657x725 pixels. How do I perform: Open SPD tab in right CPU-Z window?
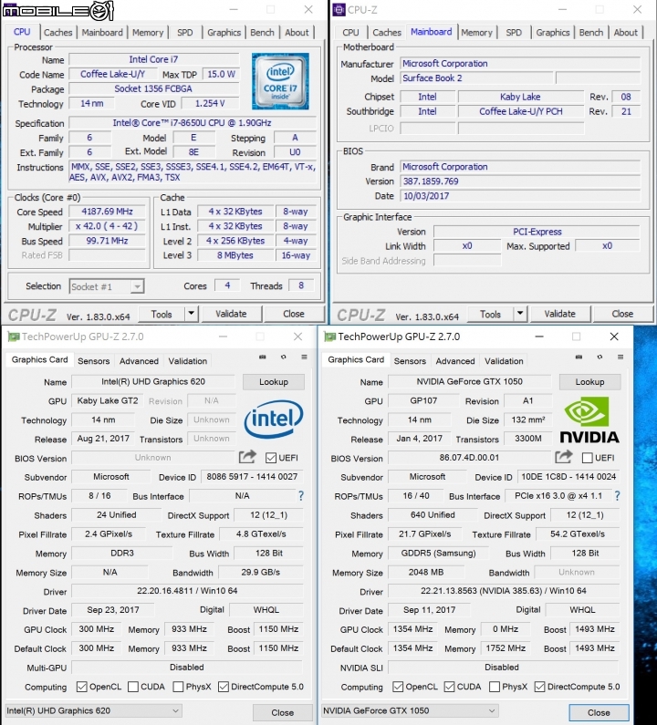click(514, 32)
